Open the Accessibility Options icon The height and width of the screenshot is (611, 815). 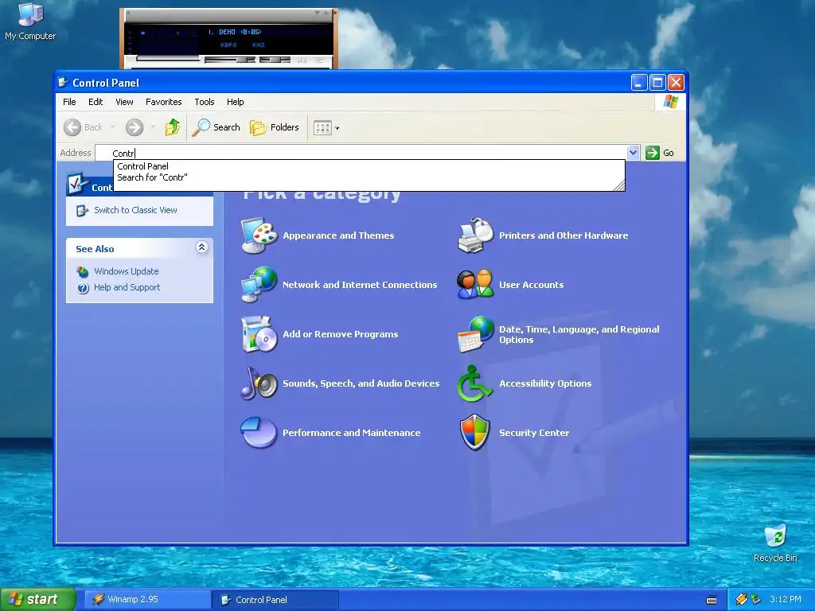click(474, 383)
